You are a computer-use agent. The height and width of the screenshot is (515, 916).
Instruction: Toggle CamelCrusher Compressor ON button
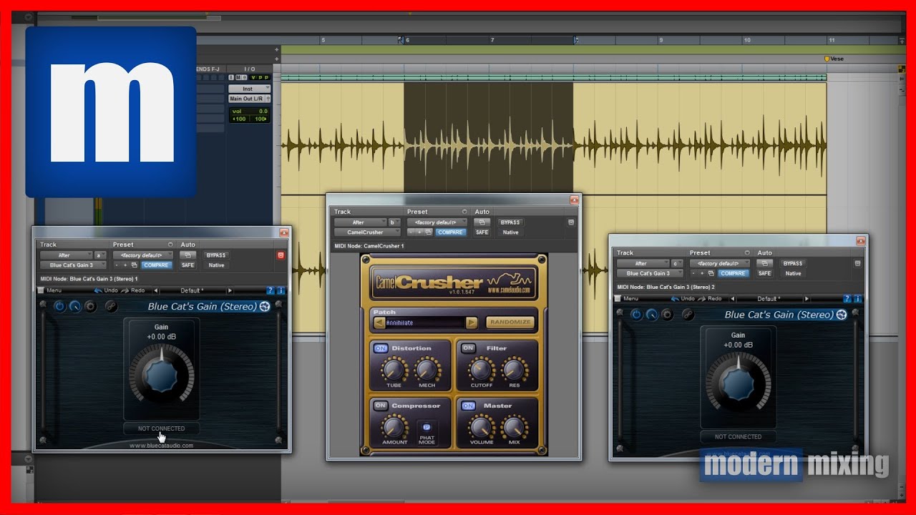click(381, 406)
